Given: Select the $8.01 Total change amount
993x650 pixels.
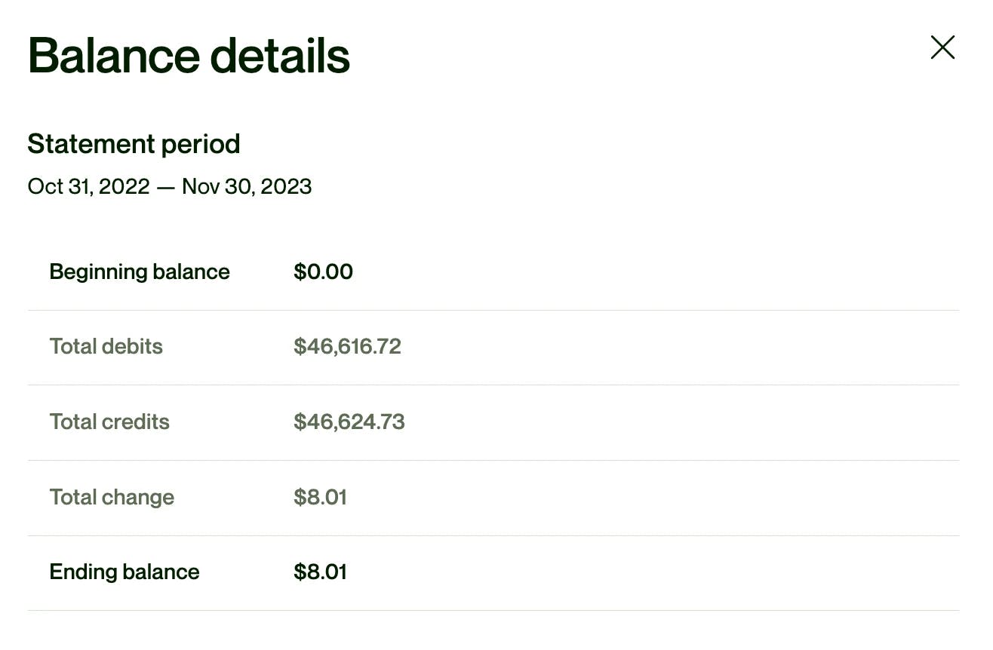Looking at the screenshot, I should [x=320, y=497].
